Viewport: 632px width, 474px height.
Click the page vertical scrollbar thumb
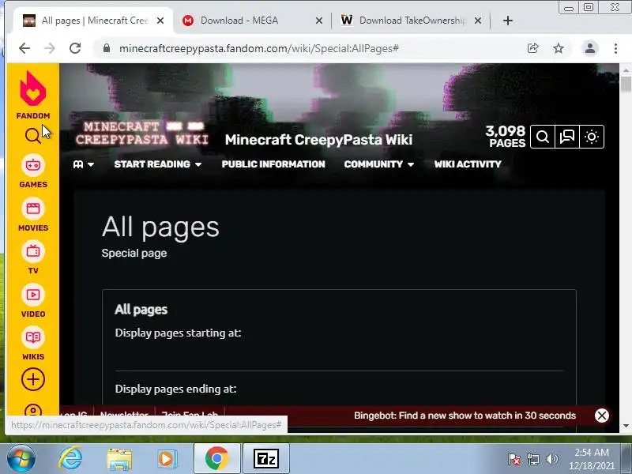626,85
